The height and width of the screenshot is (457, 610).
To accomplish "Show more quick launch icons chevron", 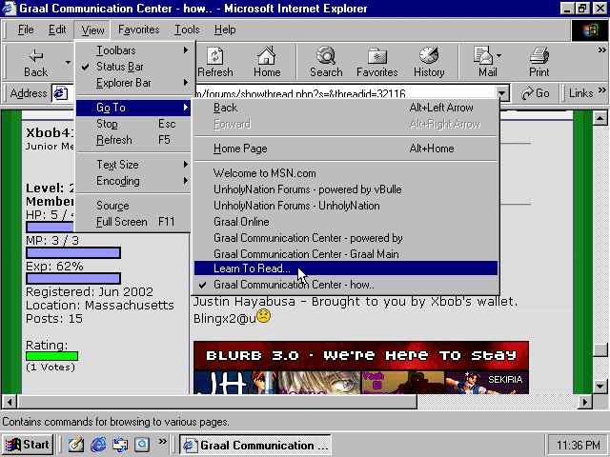I will tap(163, 441).
